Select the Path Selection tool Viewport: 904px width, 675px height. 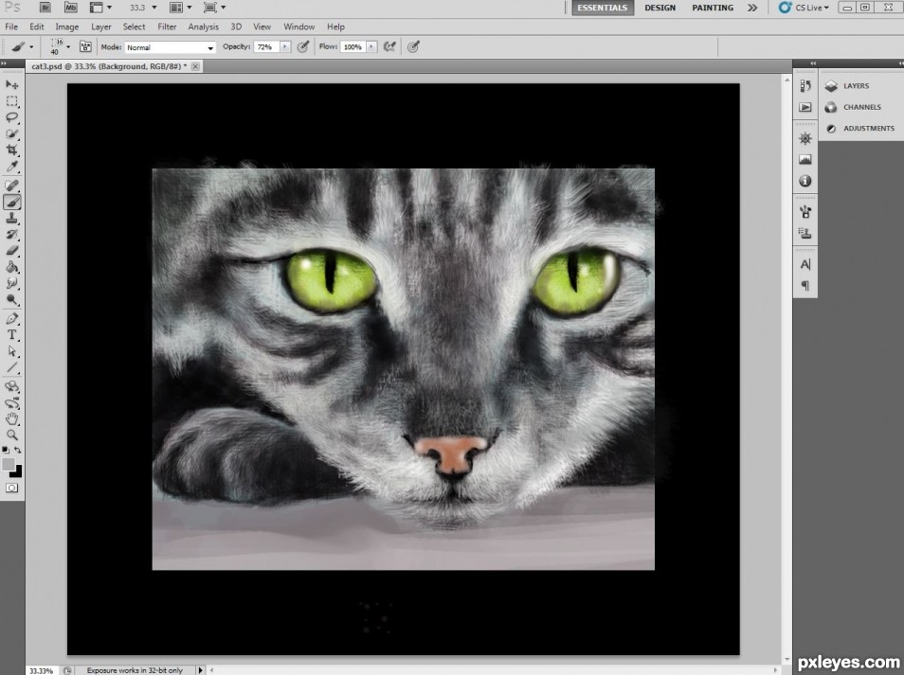coord(12,350)
